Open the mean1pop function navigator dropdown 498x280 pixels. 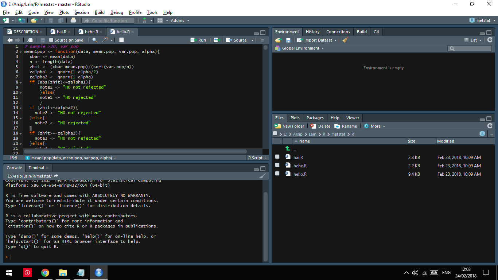[x=71, y=158]
